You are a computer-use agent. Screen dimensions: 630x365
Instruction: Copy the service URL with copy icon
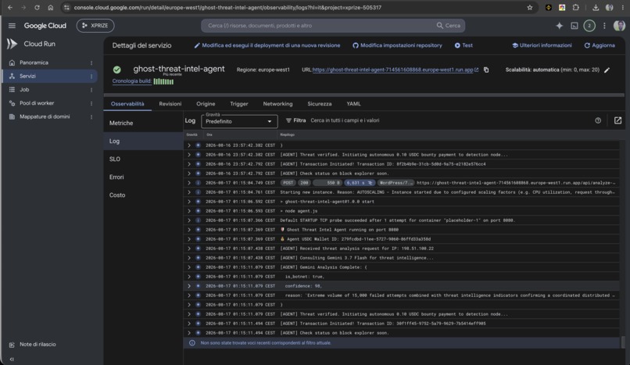[x=486, y=70]
